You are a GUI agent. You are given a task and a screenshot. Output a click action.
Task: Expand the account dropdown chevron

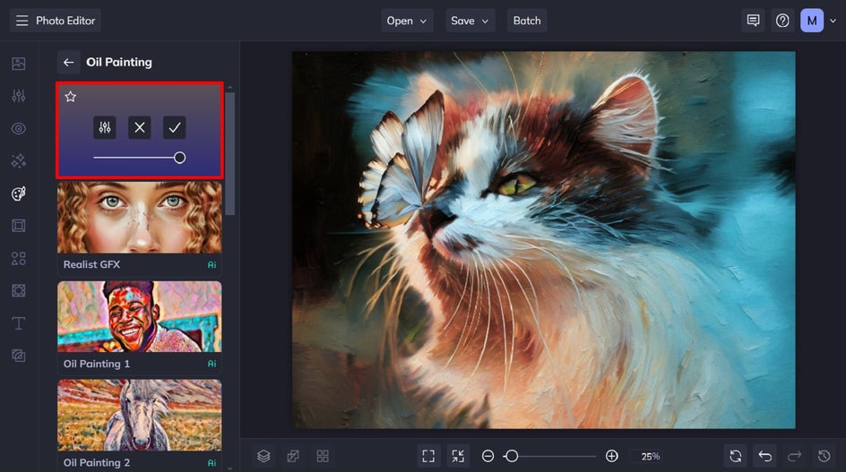click(833, 21)
